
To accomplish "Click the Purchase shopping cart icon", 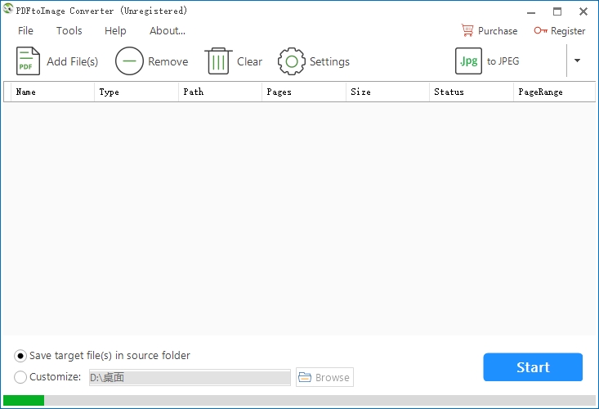I will pyautogui.click(x=467, y=30).
